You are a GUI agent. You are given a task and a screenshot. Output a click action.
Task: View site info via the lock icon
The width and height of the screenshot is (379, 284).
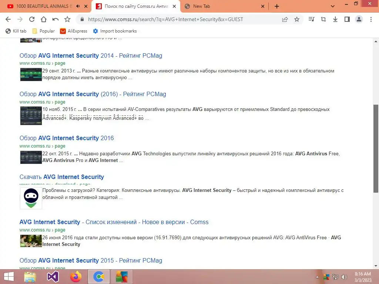[x=82, y=19]
